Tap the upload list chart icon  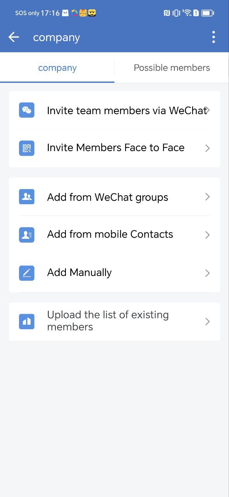point(27,321)
